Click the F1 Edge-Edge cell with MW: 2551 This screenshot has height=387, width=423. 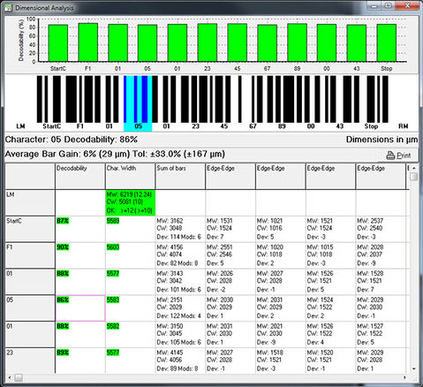[x=230, y=255]
